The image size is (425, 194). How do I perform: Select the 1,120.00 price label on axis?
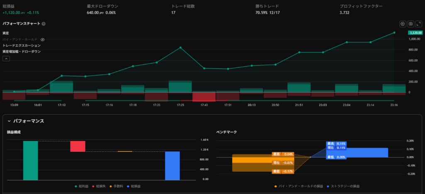click(x=415, y=33)
